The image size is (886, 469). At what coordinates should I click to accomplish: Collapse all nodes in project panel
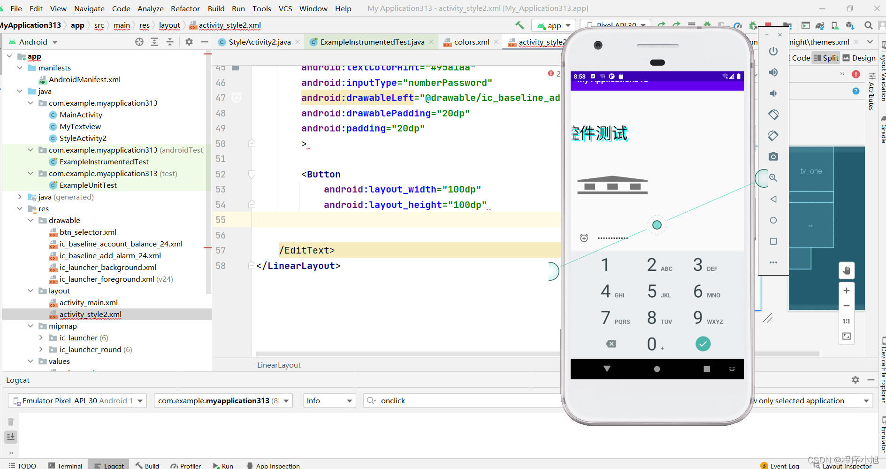170,42
